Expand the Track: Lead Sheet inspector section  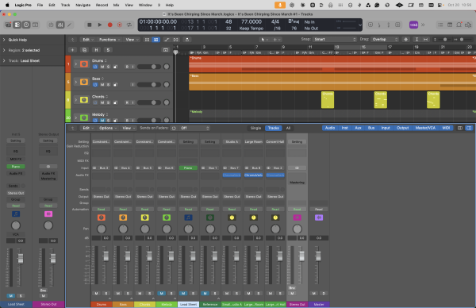4,61
